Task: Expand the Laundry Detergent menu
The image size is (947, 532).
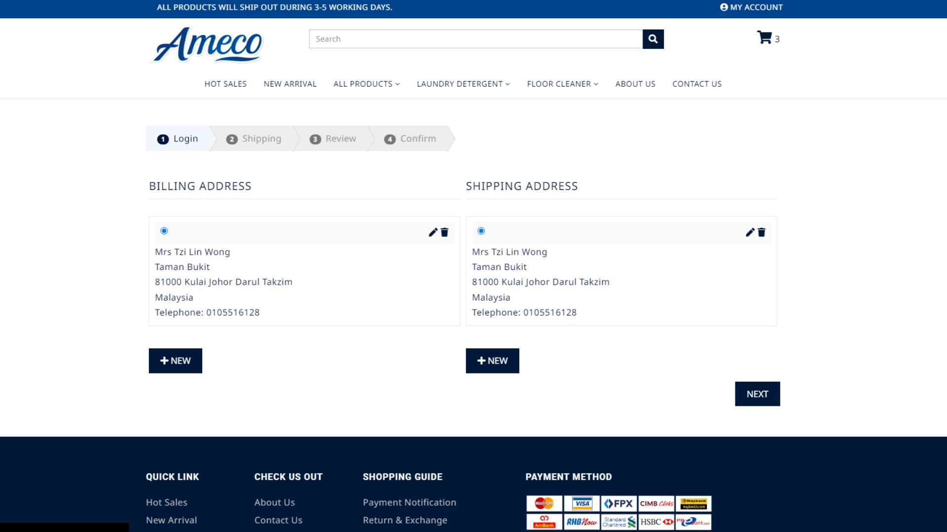Action: click(x=463, y=84)
